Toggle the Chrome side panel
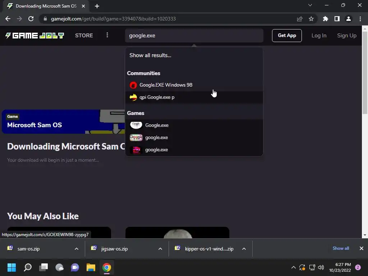This screenshot has width=368, height=276. click(x=337, y=19)
